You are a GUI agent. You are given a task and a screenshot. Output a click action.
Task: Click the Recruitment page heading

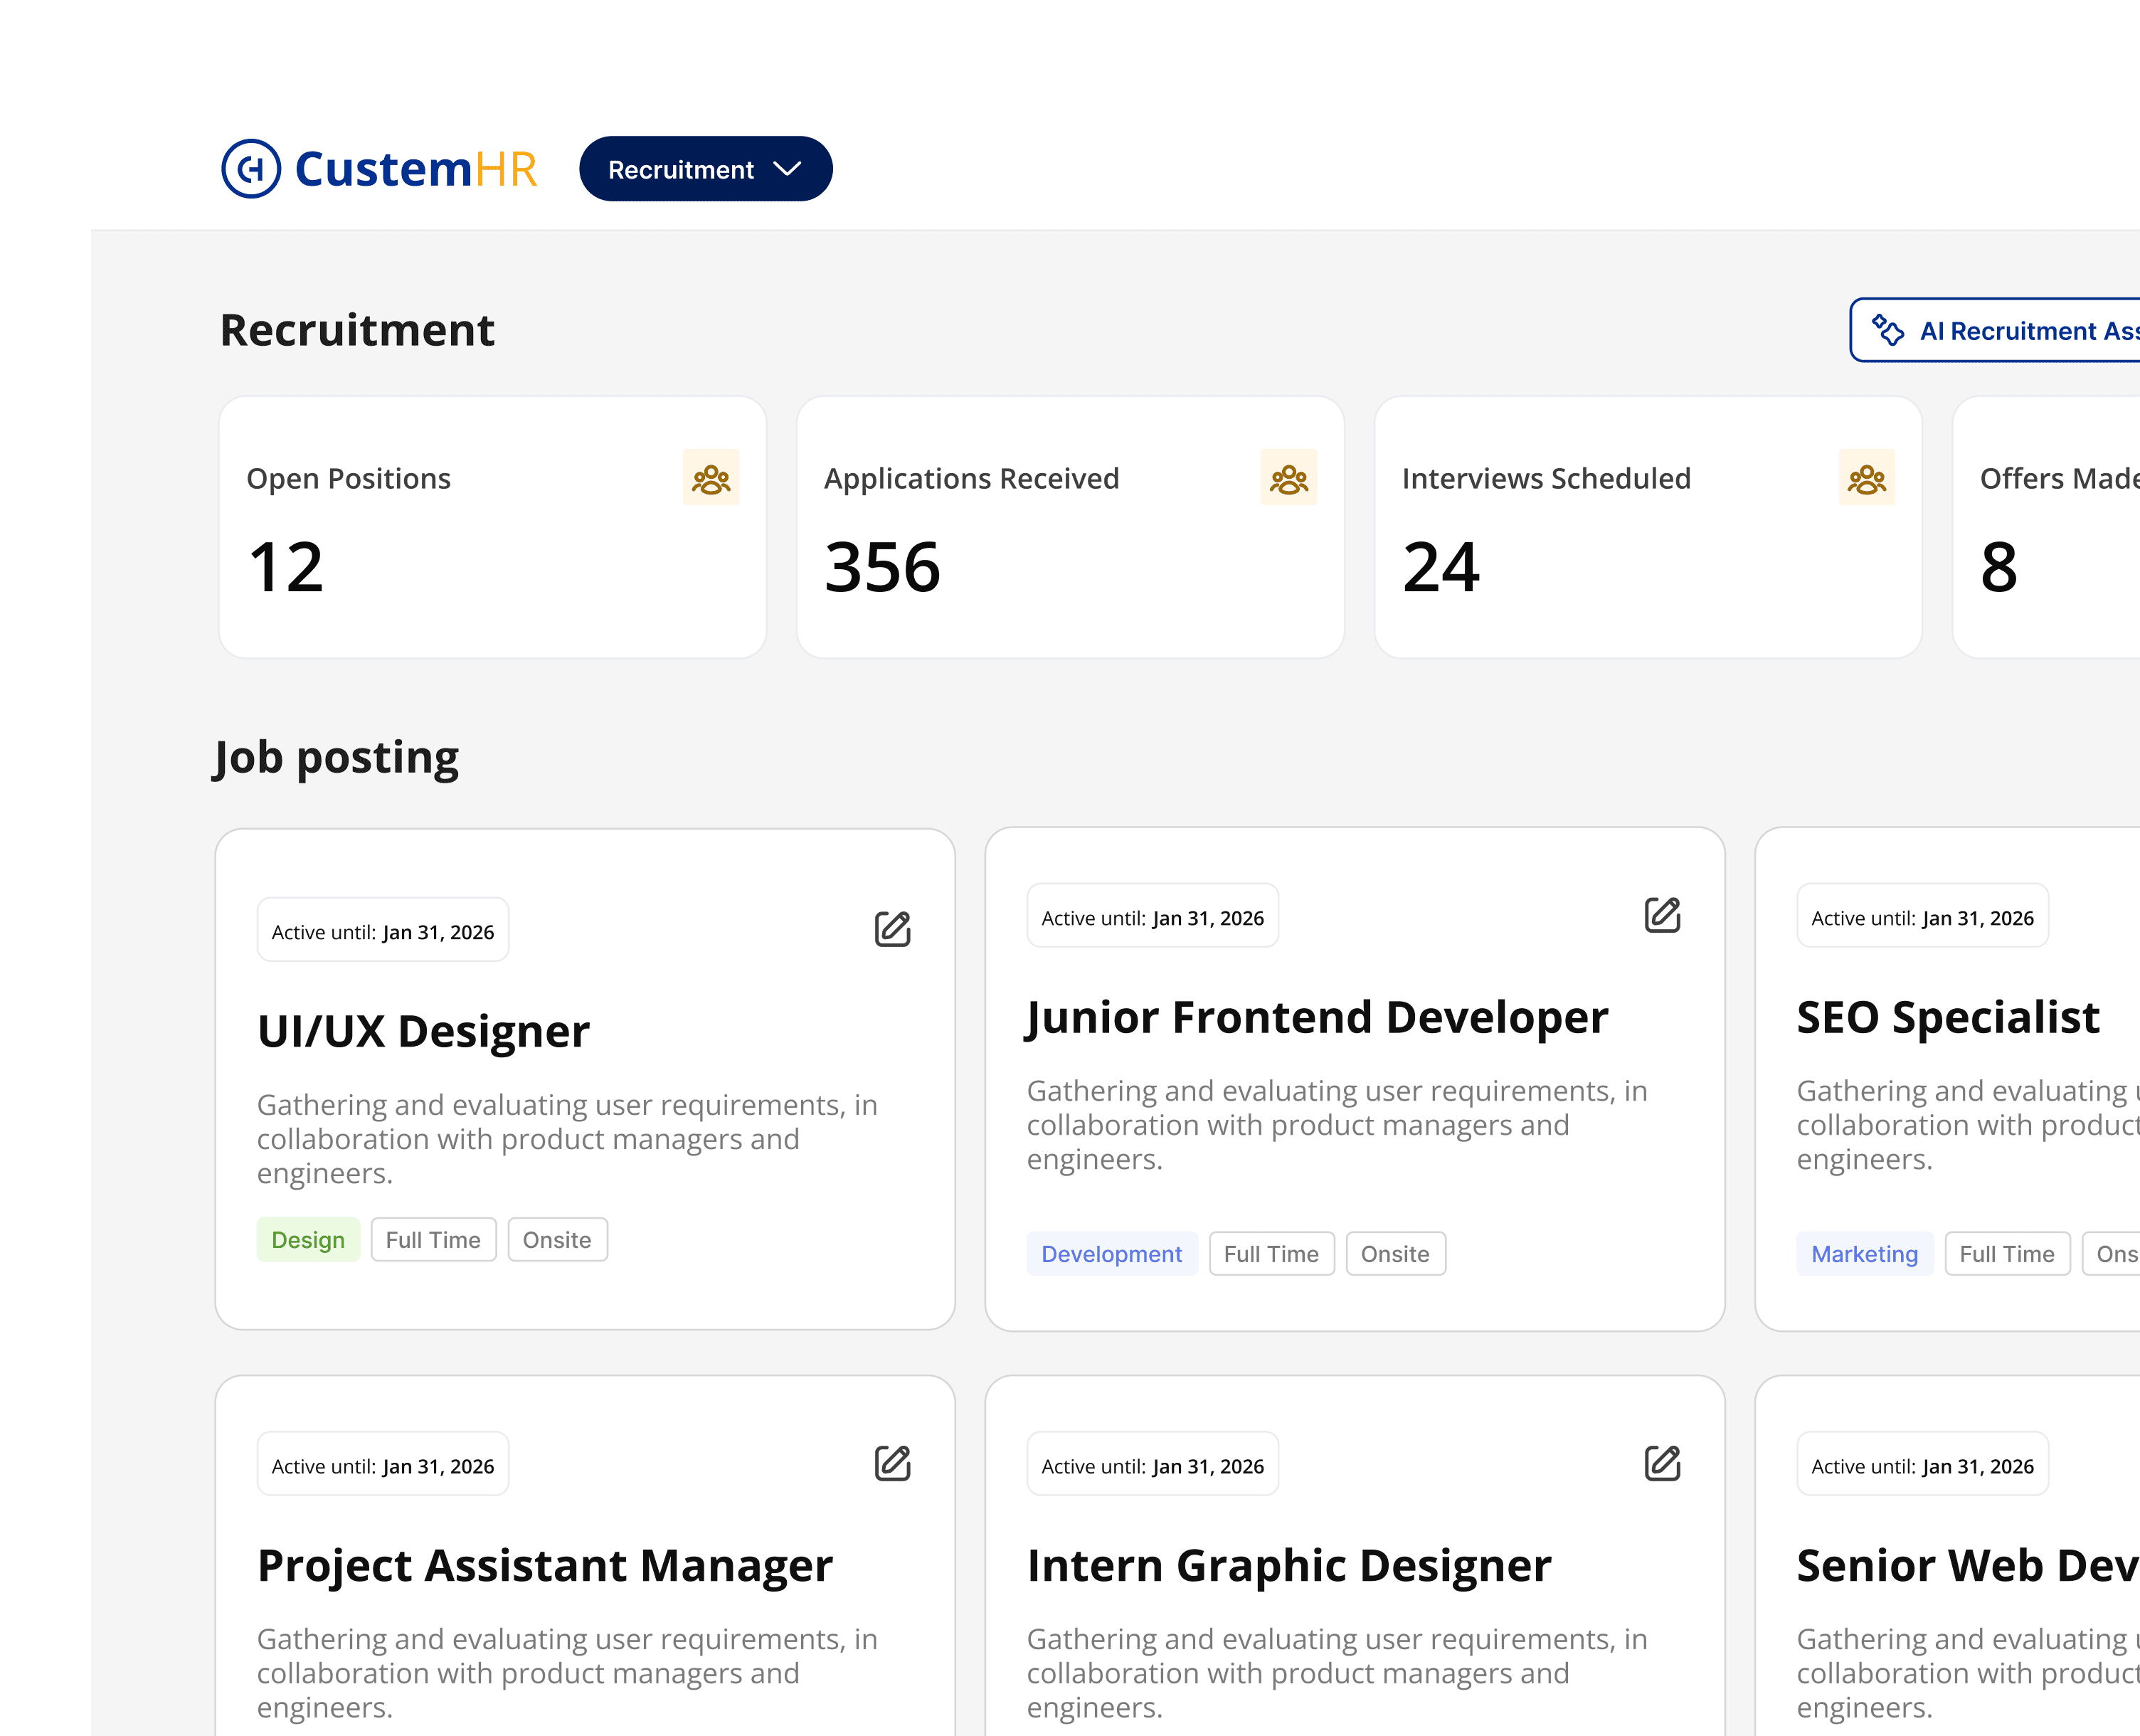click(357, 330)
